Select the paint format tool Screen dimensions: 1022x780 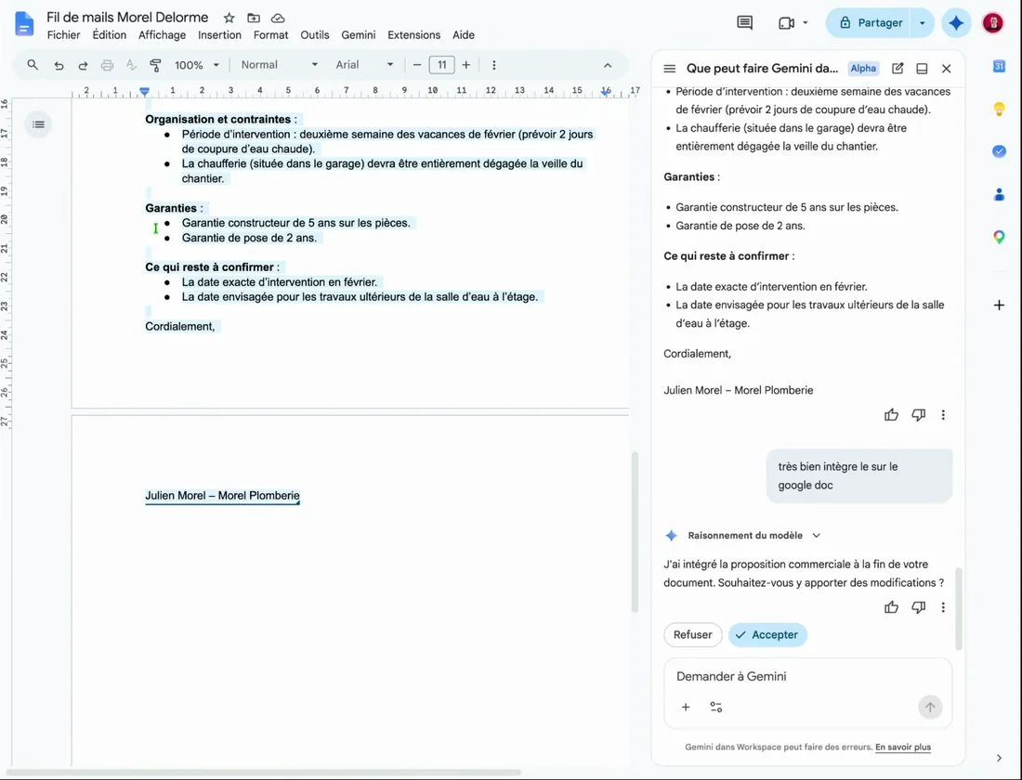tap(155, 65)
